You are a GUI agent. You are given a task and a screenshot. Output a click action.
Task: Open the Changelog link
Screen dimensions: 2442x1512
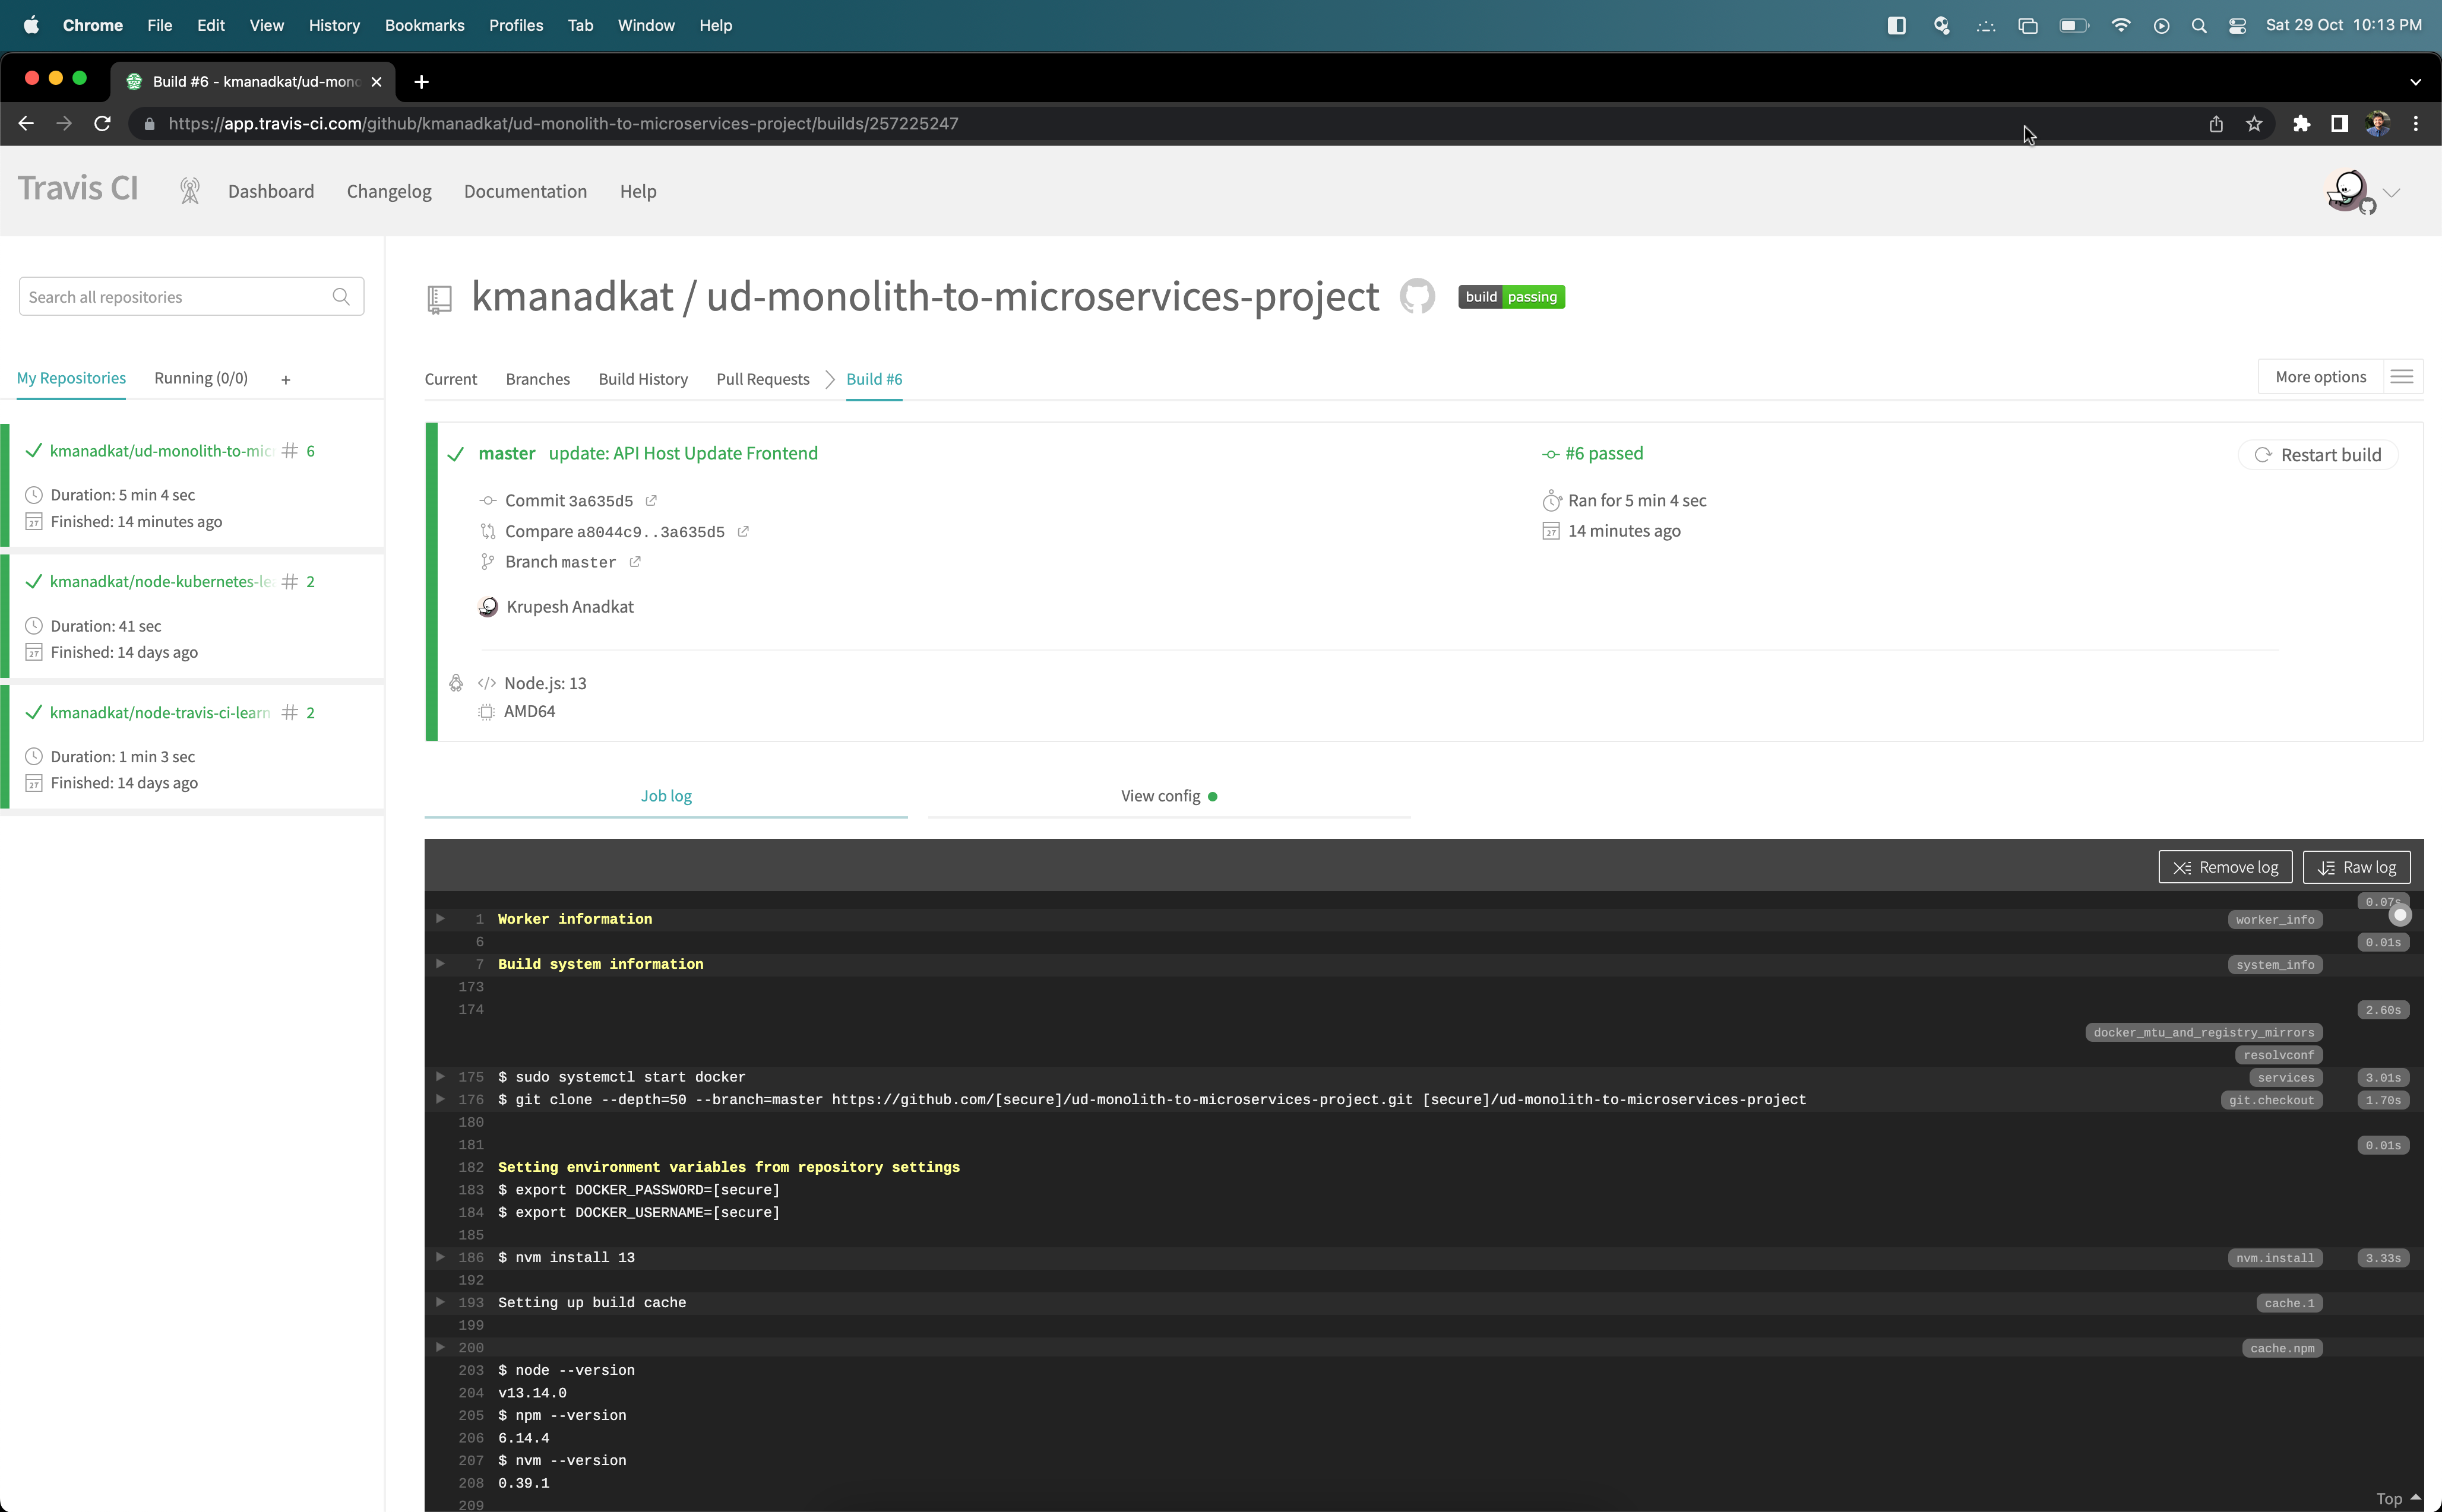[389, 191]
